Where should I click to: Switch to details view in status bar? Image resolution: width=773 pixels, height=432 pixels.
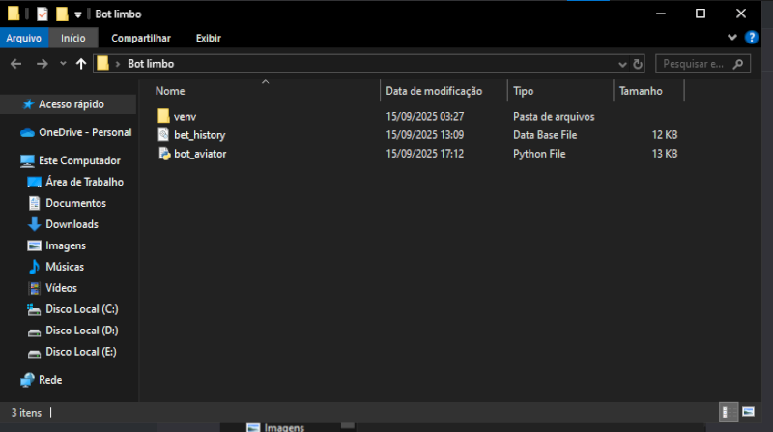(725, 413)
